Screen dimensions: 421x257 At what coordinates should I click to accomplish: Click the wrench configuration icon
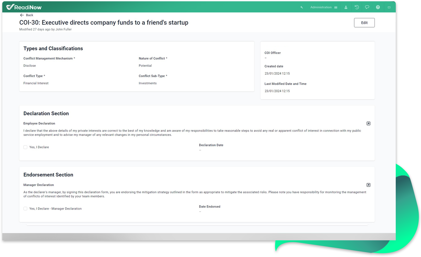[x=302, y=7]
